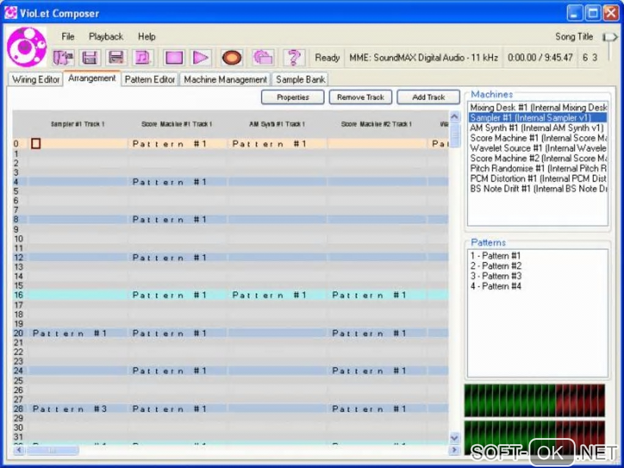Viewport: 624px width, 468px height.
Task: Select Pattern #3 in the Patterns list
Action: 496,276
